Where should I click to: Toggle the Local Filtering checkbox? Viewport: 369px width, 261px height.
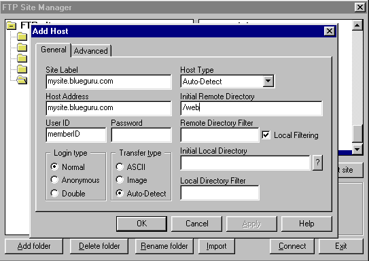point(266,135)
